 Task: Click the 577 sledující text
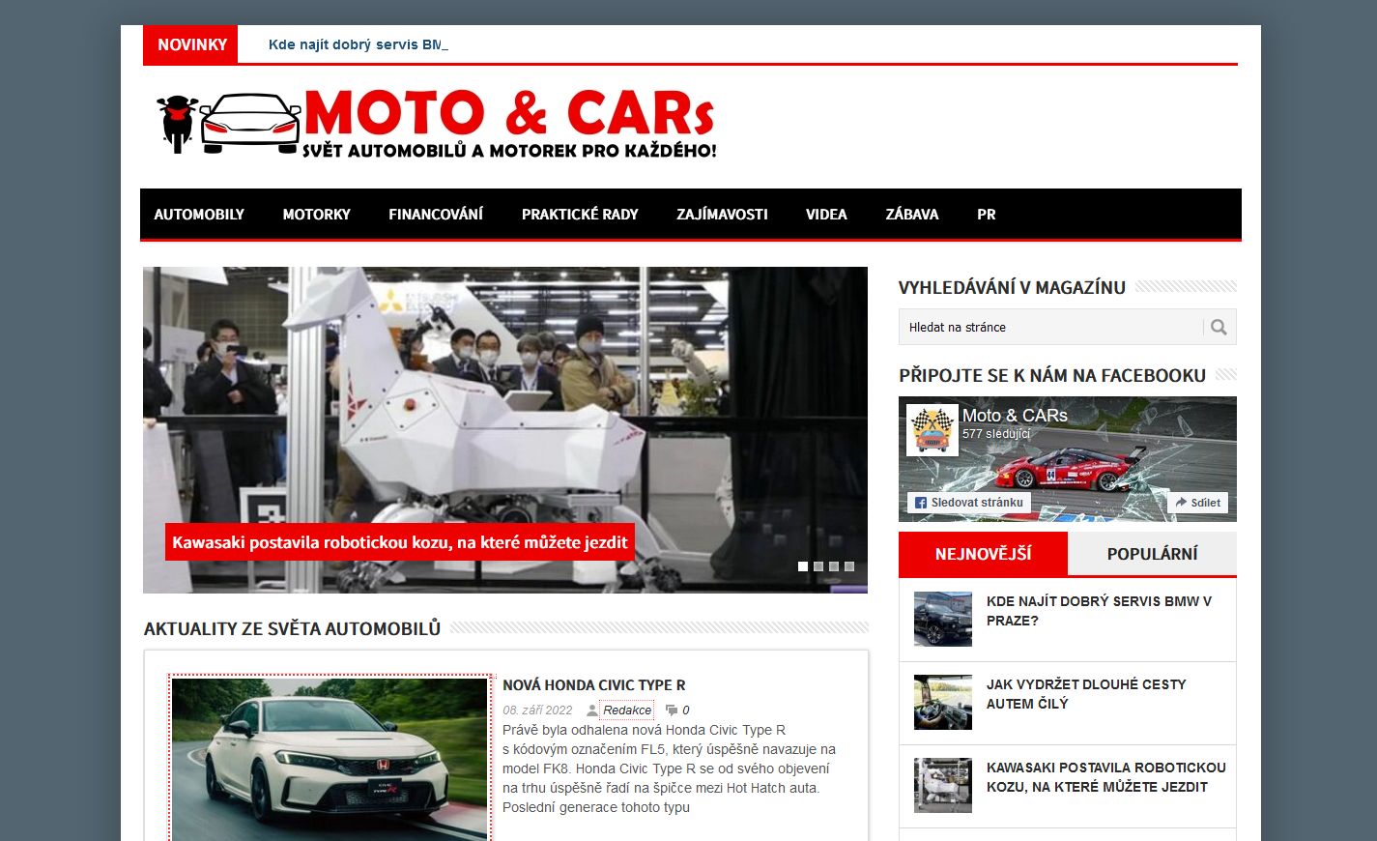pos(996,434)
